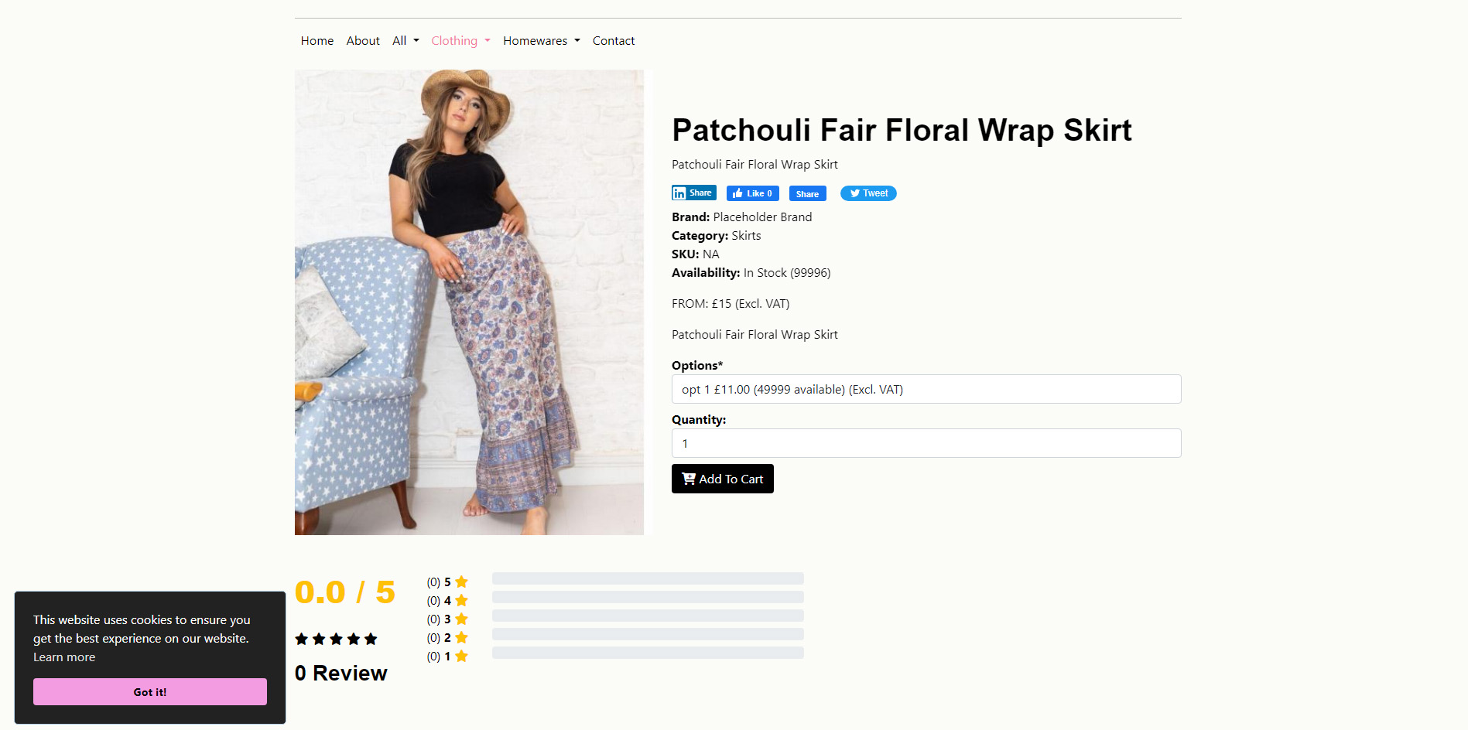Image resolution: width=1468 pixels, height=730 pixels.
Task: Expand the Homewares menu dropdown
Action: click(x=541, y=40)
